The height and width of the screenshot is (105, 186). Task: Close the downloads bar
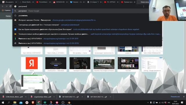click(184, 97)
